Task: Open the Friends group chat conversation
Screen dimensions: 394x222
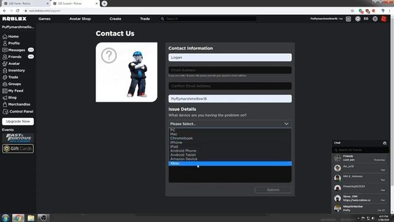Action: [x=360, y=158]
